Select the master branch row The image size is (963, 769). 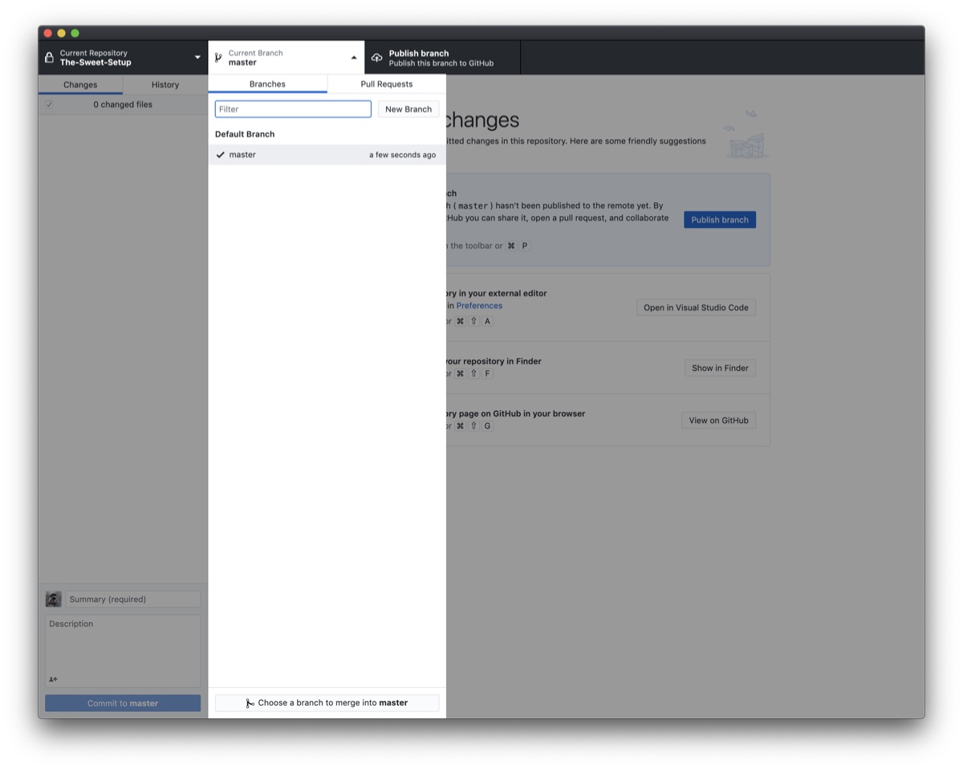point(327,155)
